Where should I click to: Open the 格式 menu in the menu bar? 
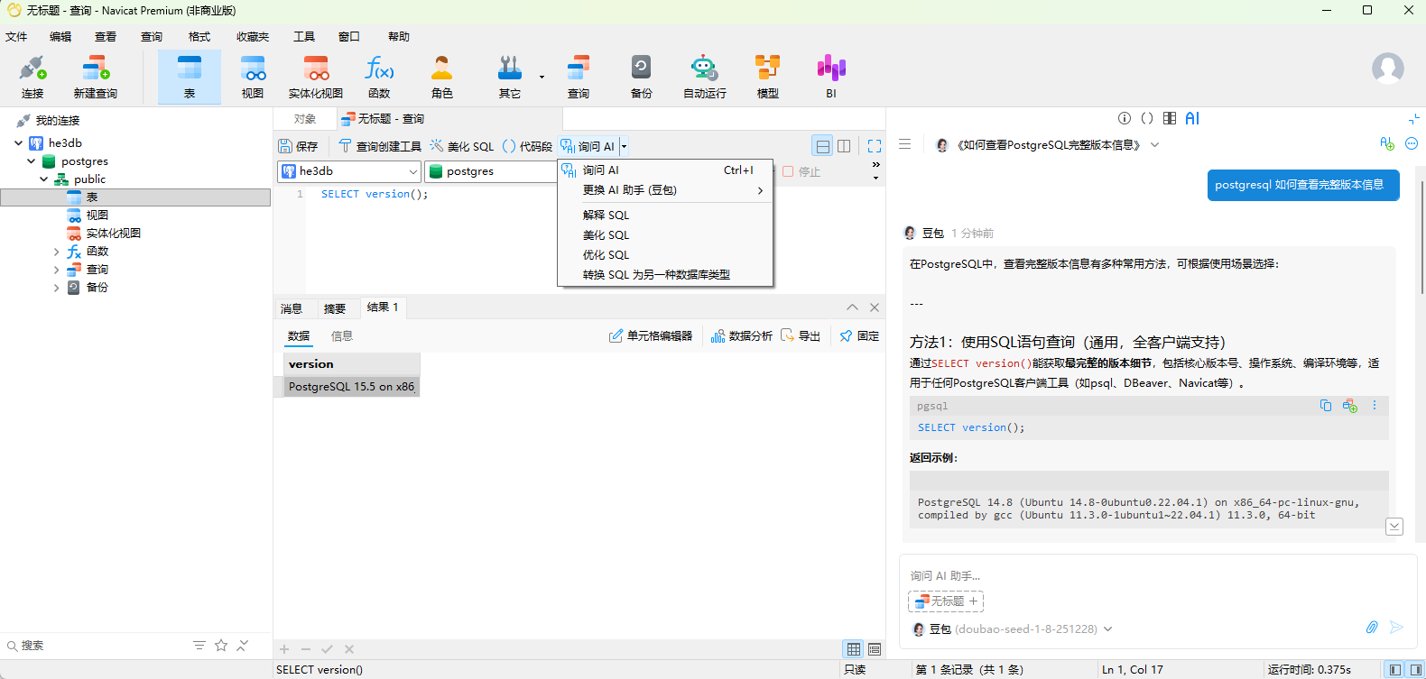click(x=199, y=37)
